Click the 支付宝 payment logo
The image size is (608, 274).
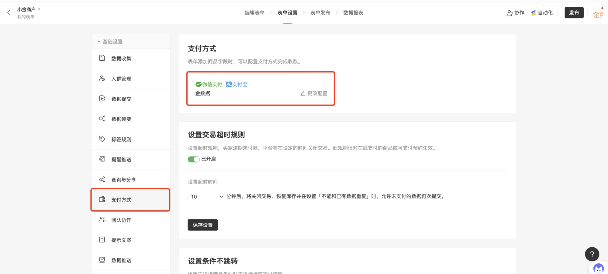click(x=237, y=84)
